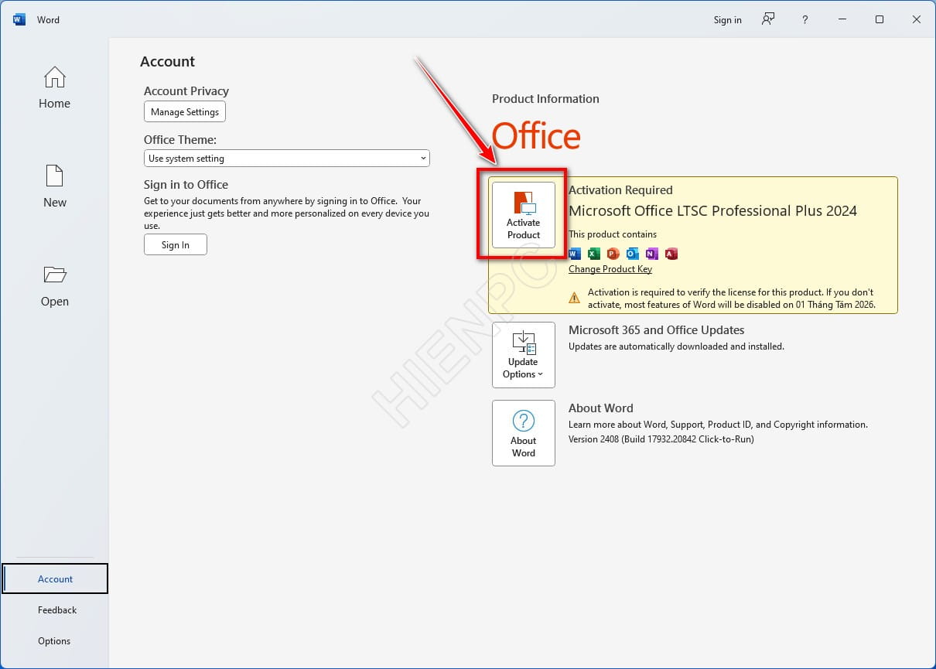The image size is (936, 669).
Task: Click the Activate Product button
Action: (x=524, y=215)
